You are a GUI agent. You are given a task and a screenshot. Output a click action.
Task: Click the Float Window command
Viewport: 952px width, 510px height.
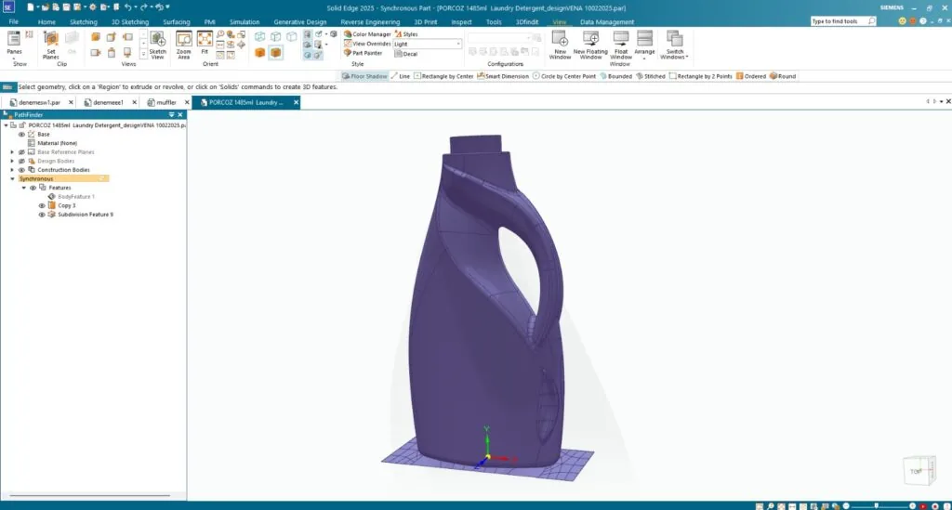click(620, 45)
